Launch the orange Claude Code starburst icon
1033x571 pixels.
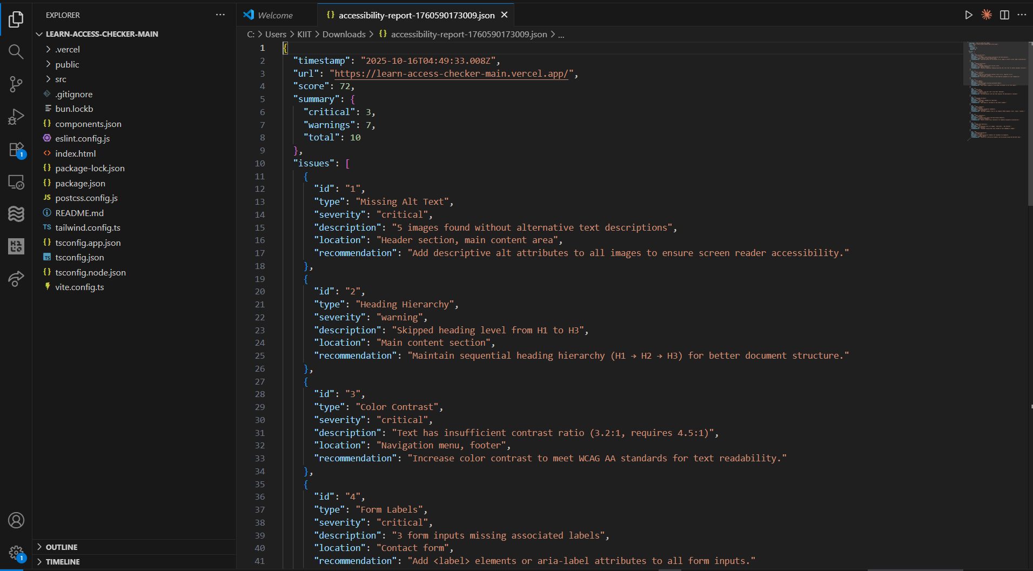click(987, 15)
